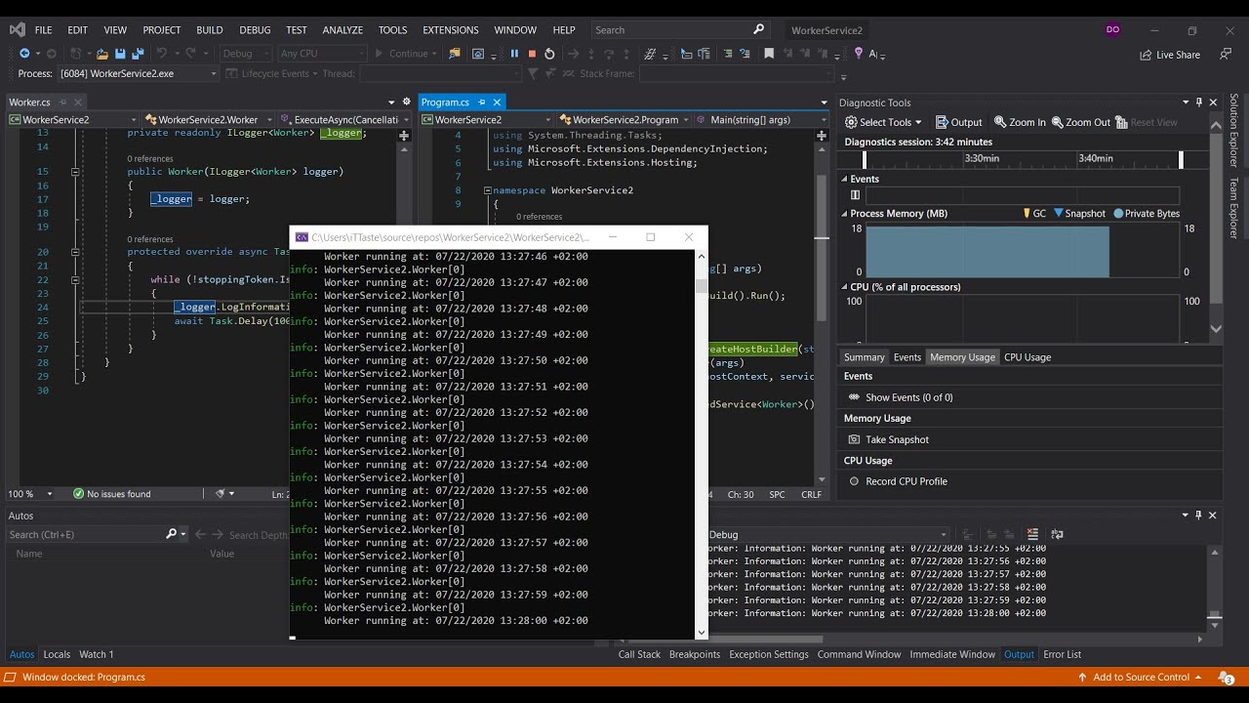This screenshot has width=1249, height=703.
Task: Toggle word wrap icon in Output toolbar
Action: click(x=1056, y=534)
